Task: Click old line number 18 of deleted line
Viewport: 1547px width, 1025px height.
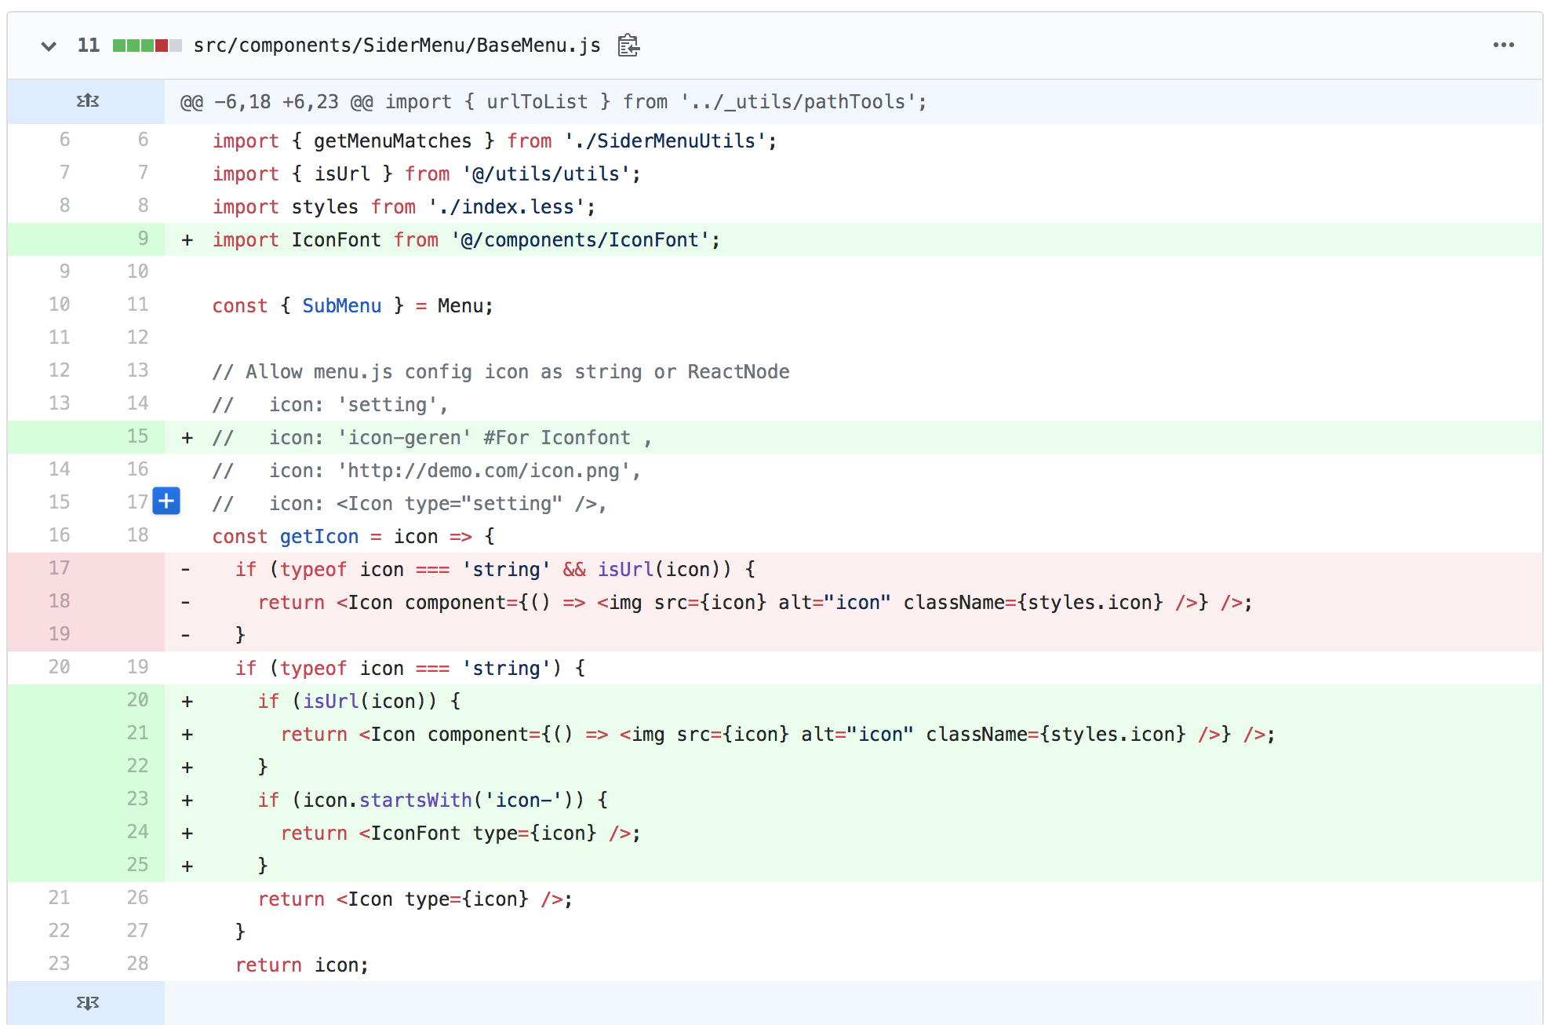Action: point(59,601)
